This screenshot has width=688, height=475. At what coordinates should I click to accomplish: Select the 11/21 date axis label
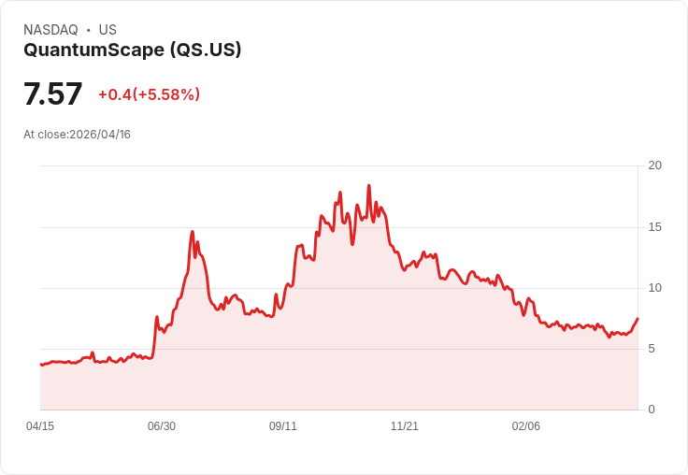point(405,425)
